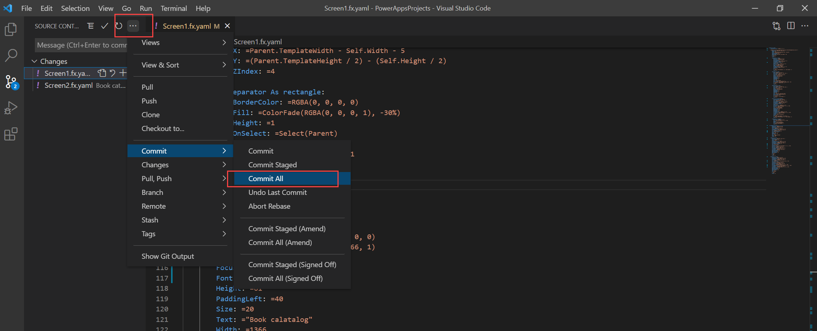Open the Extensions view
Viewport: 817px width, 331px height.
(x=11, y=134)
